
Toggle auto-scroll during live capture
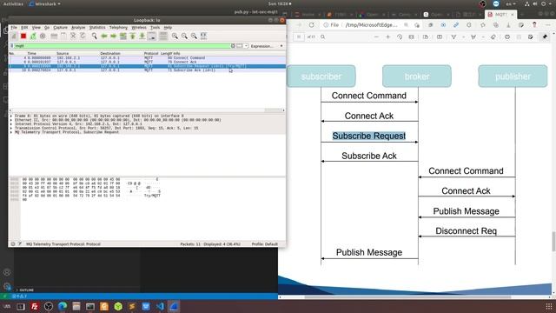point(152,36)
